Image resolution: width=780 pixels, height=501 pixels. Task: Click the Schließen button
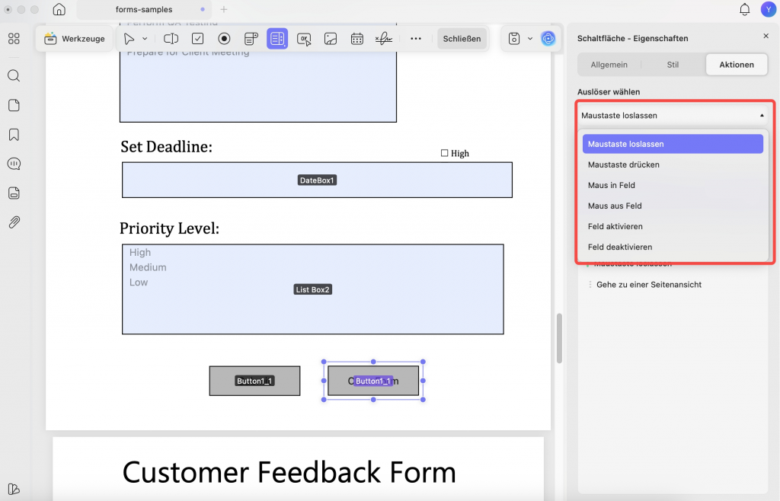(462, 39)
